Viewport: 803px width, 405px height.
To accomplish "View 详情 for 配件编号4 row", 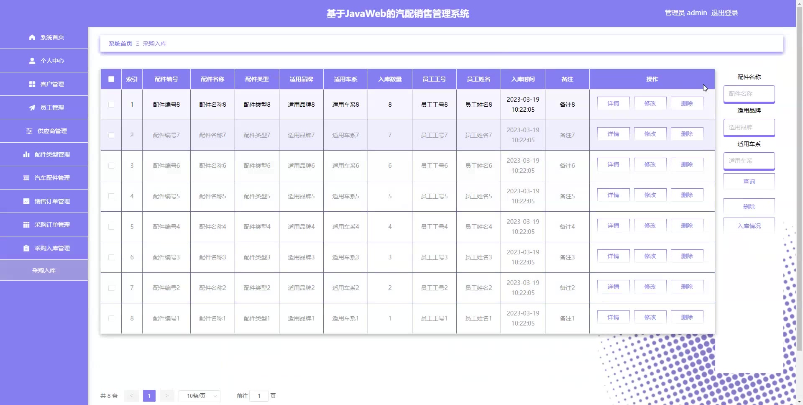I will point(613,226).
